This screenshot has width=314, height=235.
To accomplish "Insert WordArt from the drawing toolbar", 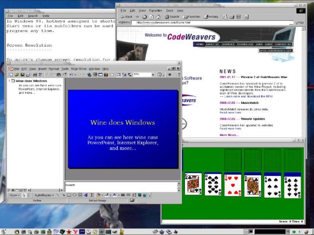I will coord(86,195).
